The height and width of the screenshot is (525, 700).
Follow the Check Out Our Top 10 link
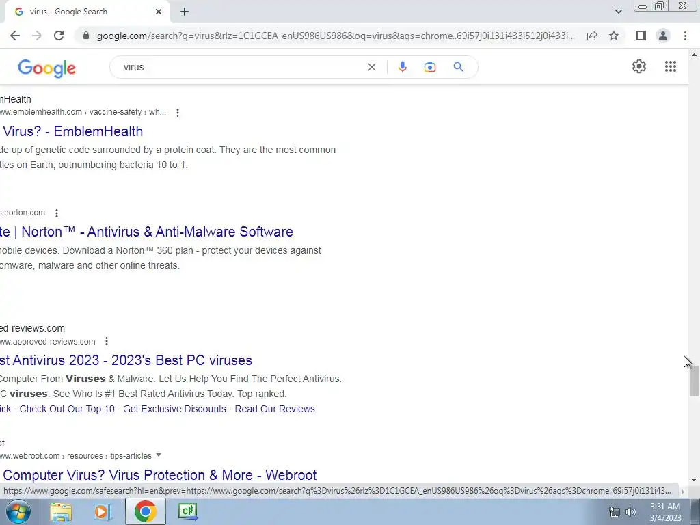point(67,409)
